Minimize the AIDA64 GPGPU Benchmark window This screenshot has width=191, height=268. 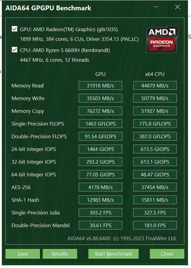156,7
